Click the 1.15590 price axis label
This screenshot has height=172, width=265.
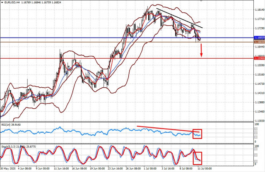click(260, 65)
